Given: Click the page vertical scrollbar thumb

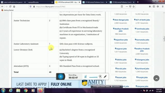Looking at the screenshot, I should coord(164,39).
